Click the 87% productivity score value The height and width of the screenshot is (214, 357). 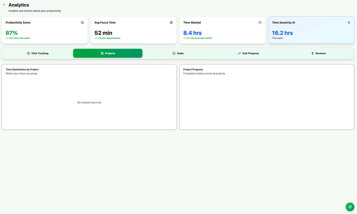pos(12,33)
